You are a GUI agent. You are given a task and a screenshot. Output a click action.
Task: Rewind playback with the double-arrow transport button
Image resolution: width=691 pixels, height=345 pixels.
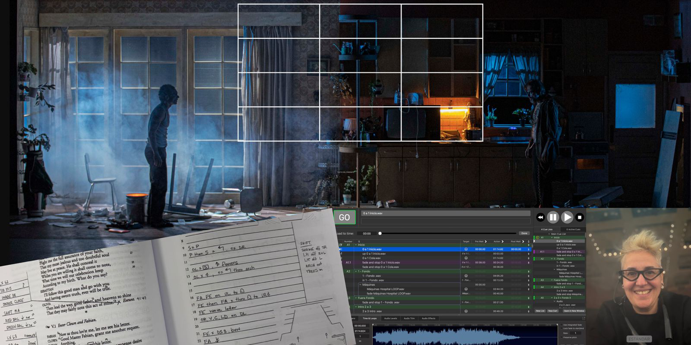coord(540,217)
